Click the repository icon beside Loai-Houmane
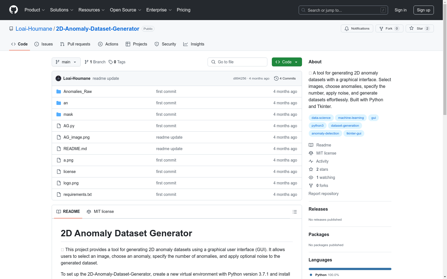The image size is (447, 279). pos(11,29)
